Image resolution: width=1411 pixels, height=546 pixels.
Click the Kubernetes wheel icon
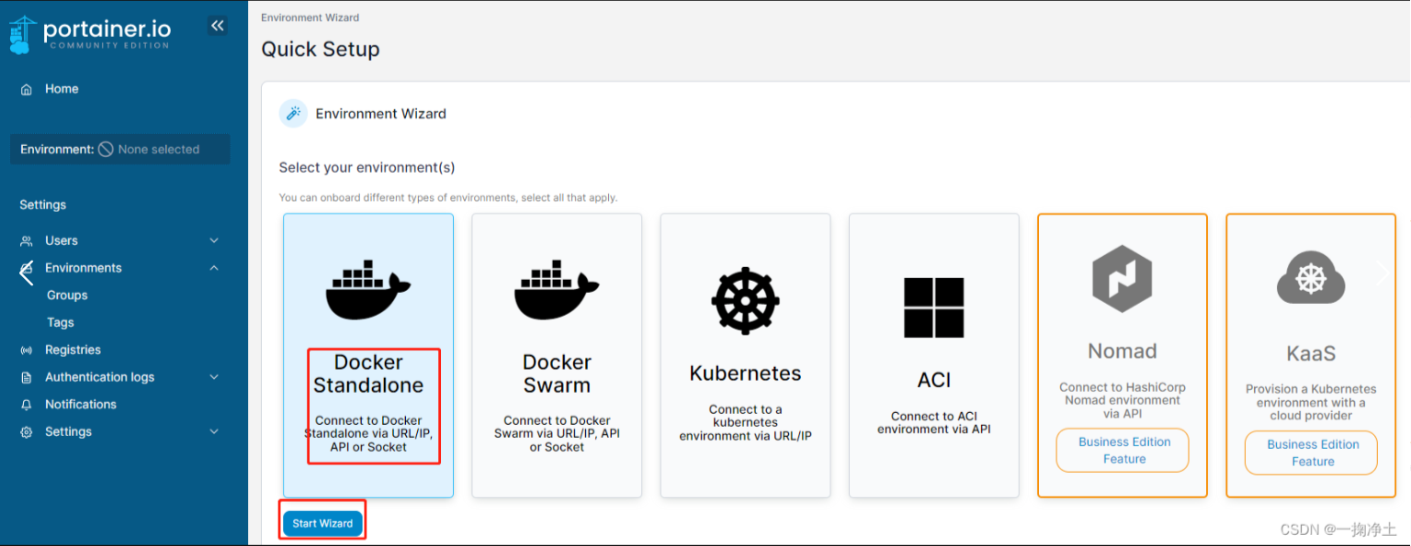pos(745,301)
